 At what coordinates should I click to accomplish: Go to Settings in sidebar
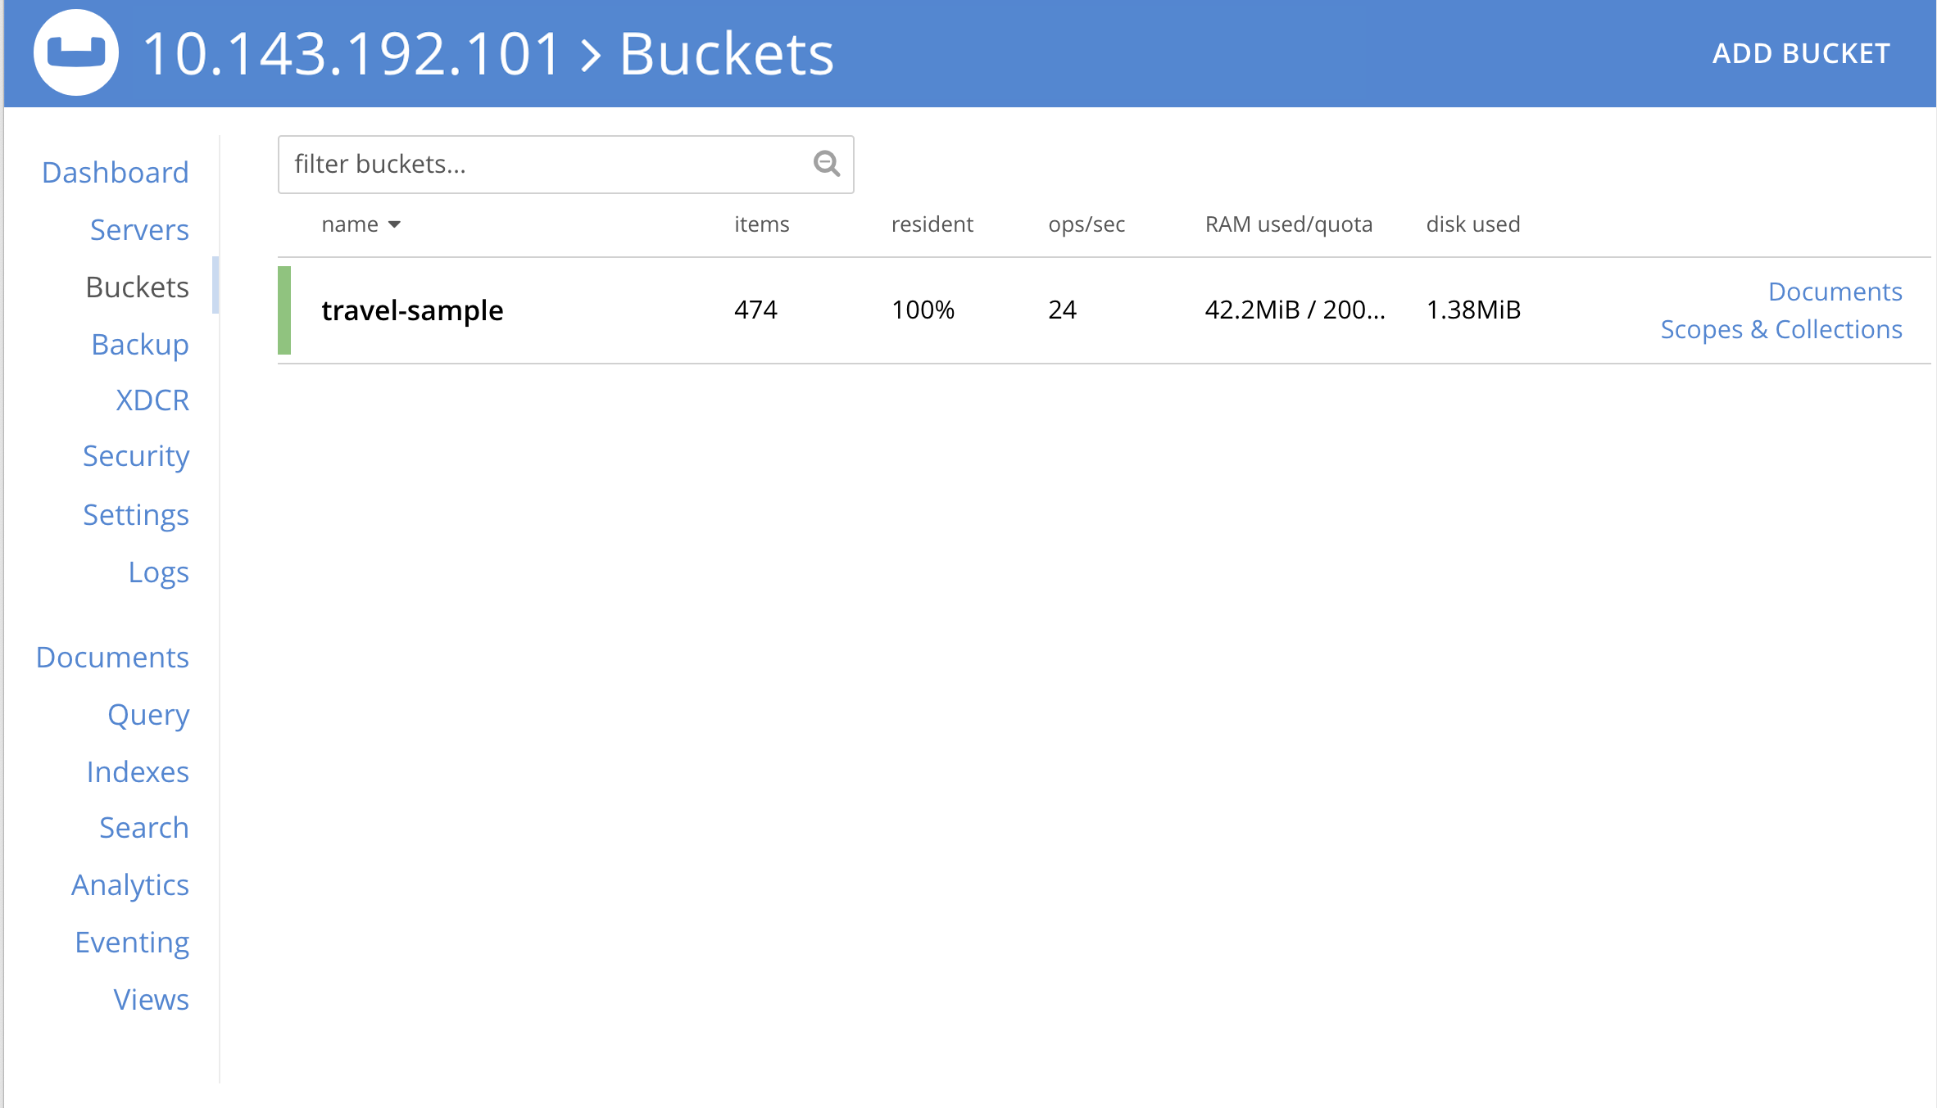(x=135, y=514)
